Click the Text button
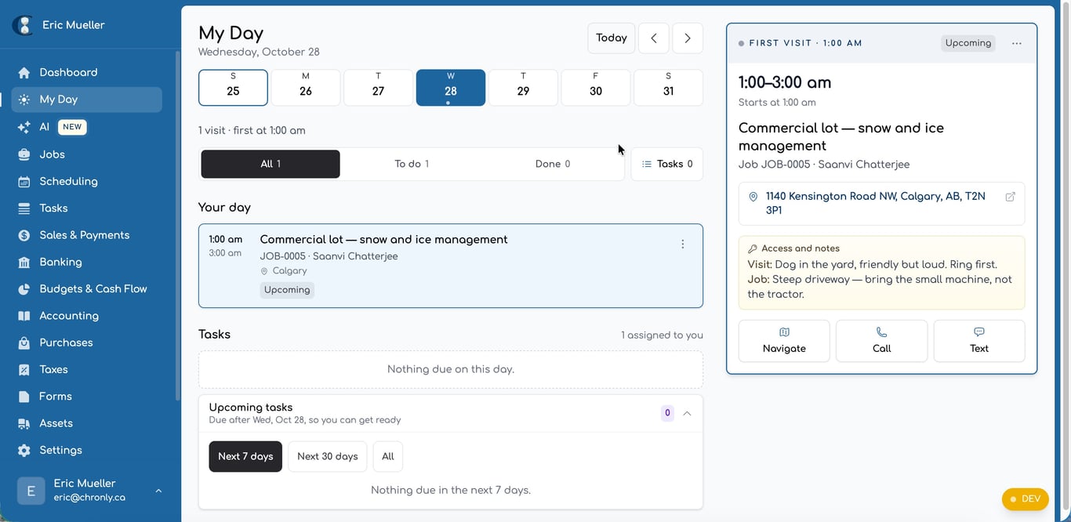 coord(979,341)
